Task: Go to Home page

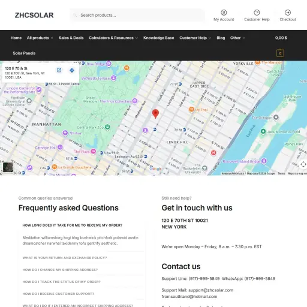Action: click(x=16, y=38)
